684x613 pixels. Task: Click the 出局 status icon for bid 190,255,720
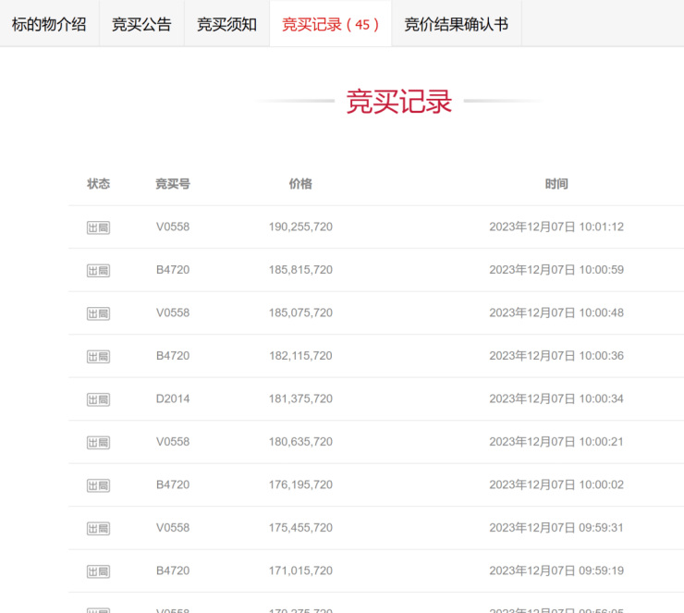coord(98,227)
